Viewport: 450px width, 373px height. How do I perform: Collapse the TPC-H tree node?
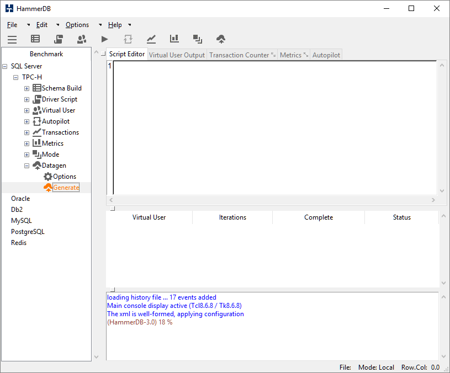pos(16,77)
